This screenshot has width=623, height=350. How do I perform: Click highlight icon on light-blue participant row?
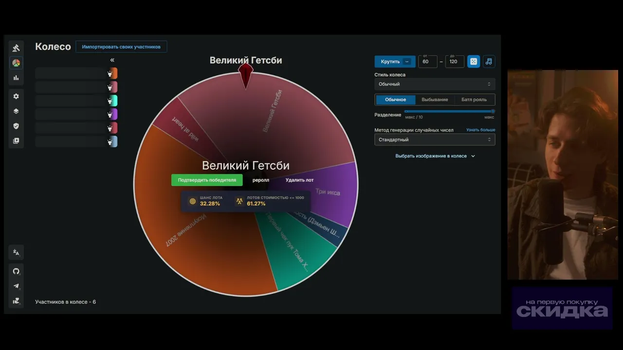[110, 142]
